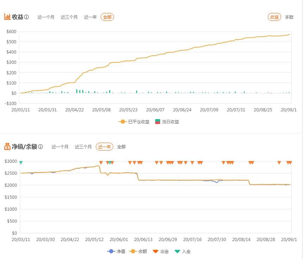The image size is (303, 259).
Task: Click the green 入金 marker at chart start
Action: (x=21, y=162)
